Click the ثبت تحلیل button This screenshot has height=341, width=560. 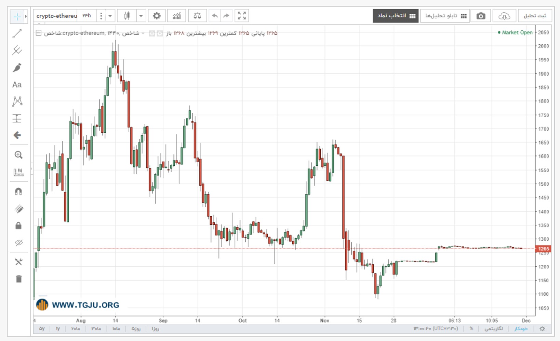click(x=535, y=16)
